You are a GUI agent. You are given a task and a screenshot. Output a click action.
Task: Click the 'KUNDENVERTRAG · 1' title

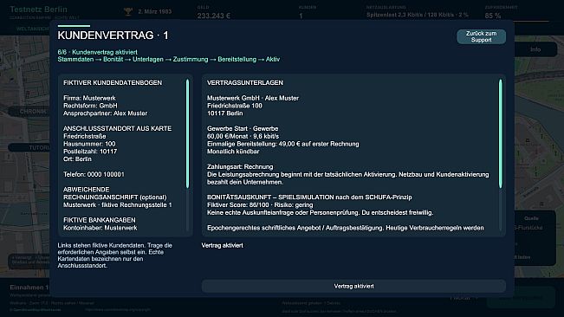point(113,36)
